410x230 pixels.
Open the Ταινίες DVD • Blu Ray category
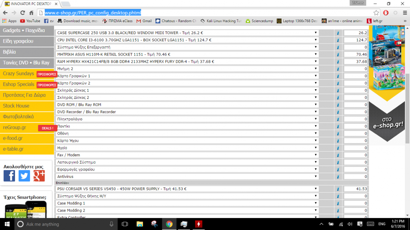tap(27, 63)
